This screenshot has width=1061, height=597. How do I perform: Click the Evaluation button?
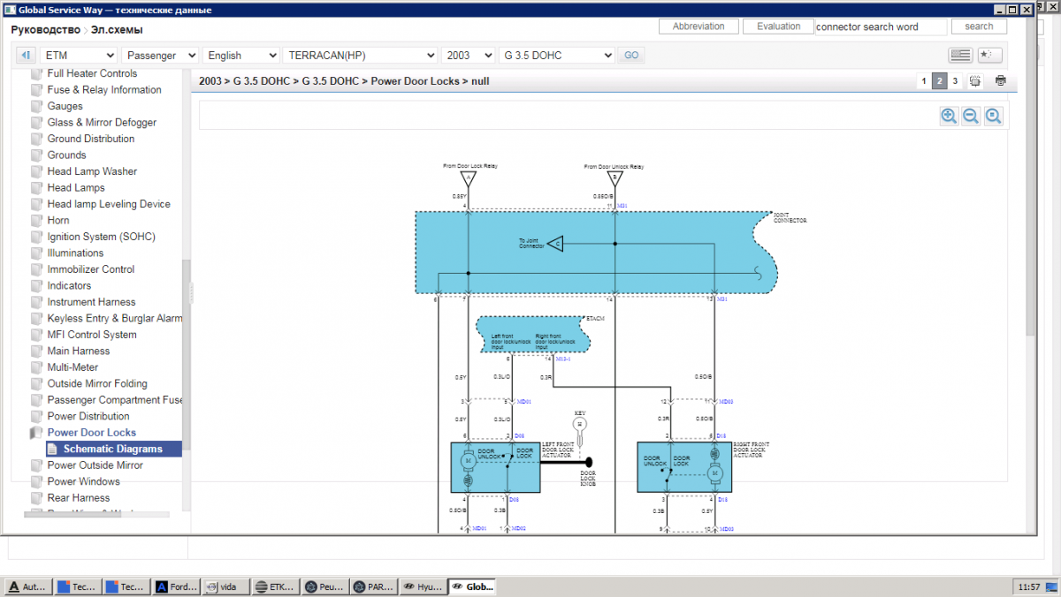point(778,26)
